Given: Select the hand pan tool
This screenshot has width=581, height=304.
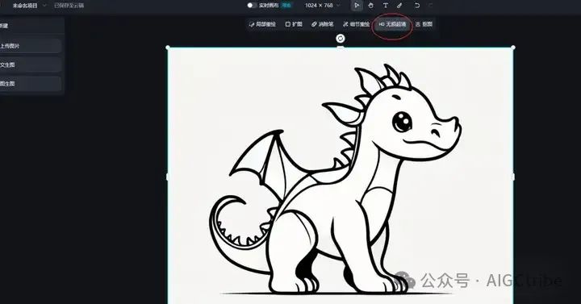Looking at the screenshot, I should tap(371, 6).
